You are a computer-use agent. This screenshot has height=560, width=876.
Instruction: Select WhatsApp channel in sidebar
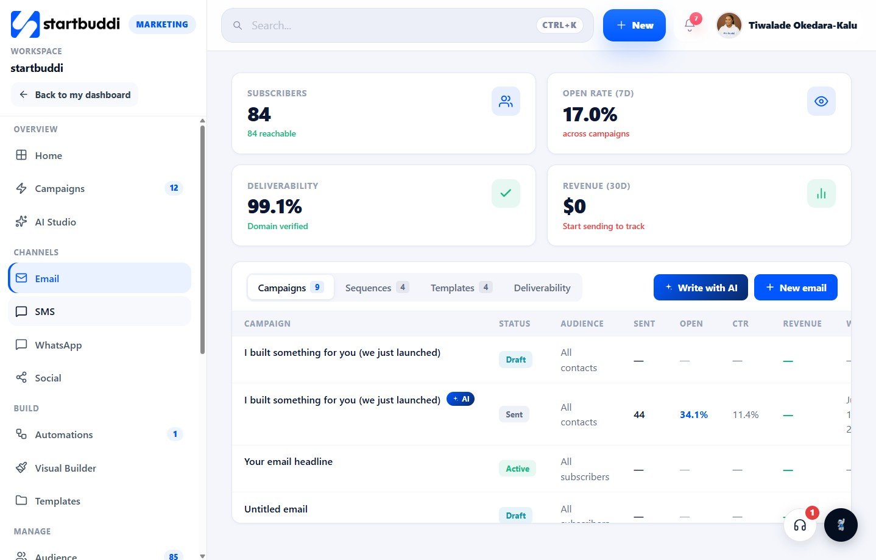(x=100, y=345)
